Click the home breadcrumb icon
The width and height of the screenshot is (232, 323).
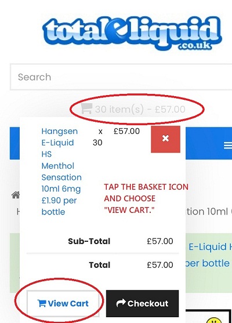point(16,195)
